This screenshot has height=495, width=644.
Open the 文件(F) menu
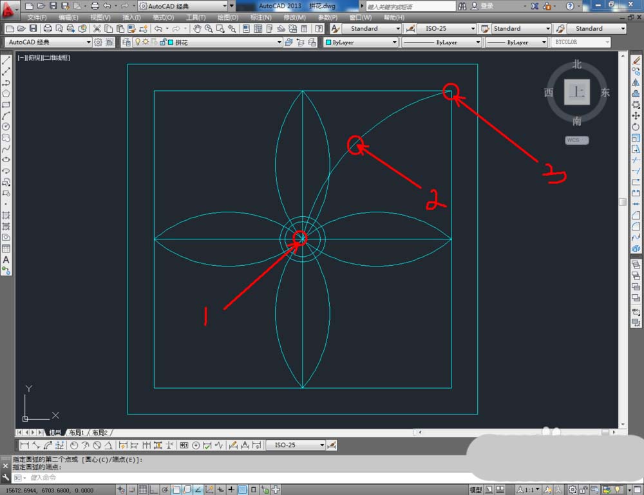(37, 17)
